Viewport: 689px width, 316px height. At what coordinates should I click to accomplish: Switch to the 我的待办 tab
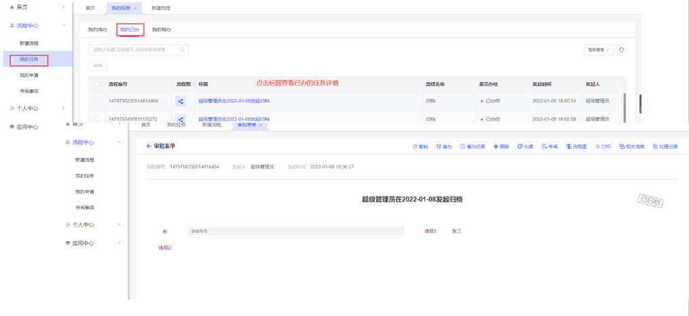(x=98, y=30)
